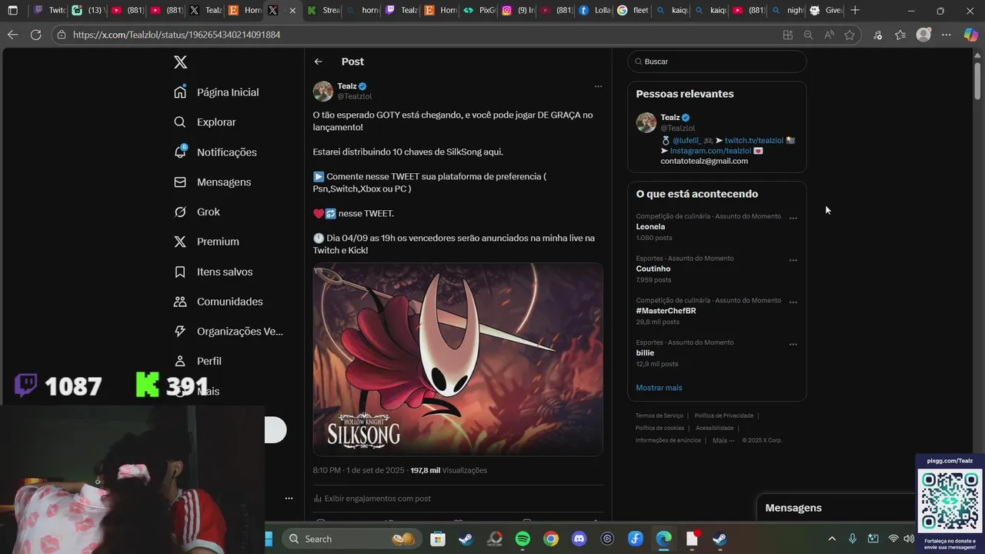Image resolution: width=985 pixels, height=554 pixels.
Task: Open more options for Coutinho trend
Action: [x=793, y=260]
